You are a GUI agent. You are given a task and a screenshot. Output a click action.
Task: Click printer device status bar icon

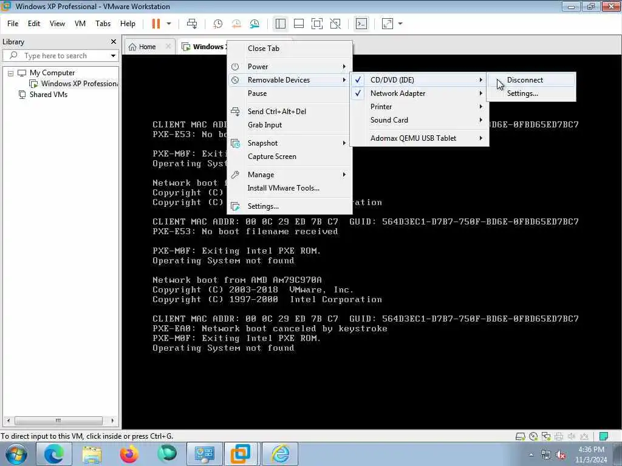point(559,436)
